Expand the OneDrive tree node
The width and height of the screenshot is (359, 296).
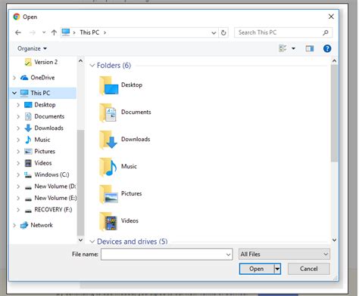[14, 78]
